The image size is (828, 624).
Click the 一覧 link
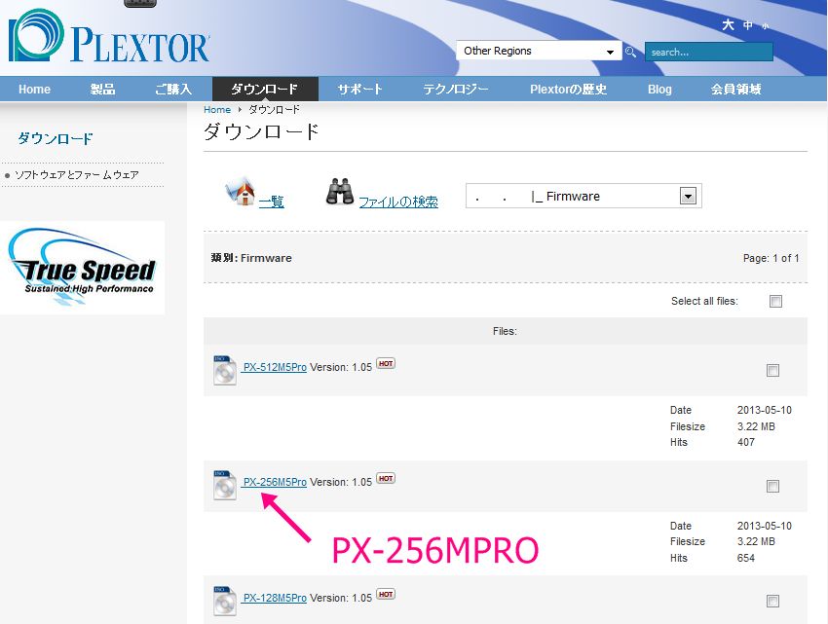272,202
